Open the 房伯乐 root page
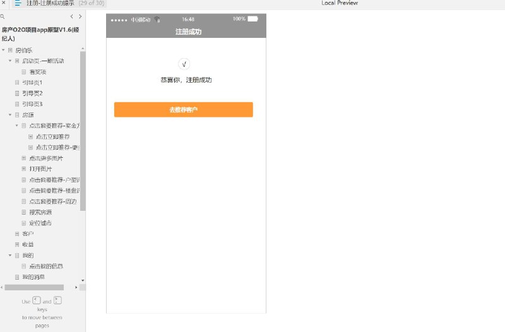Viewport: 505px width, 332px height. pos(24,50)
